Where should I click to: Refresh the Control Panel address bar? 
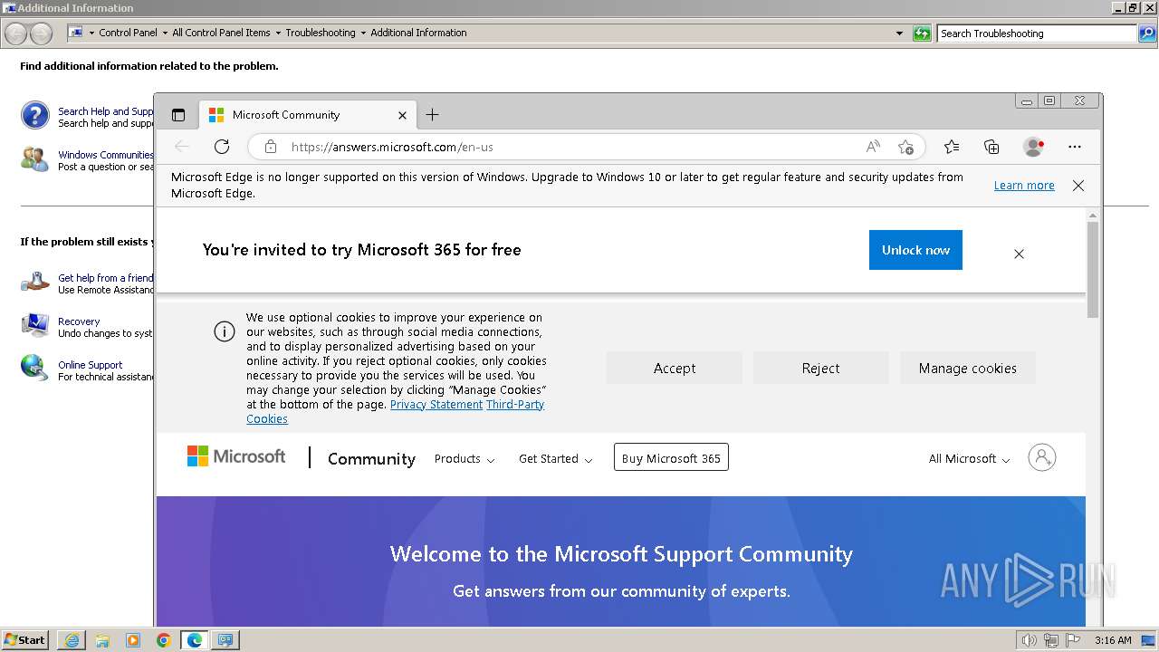pos(922,34)
